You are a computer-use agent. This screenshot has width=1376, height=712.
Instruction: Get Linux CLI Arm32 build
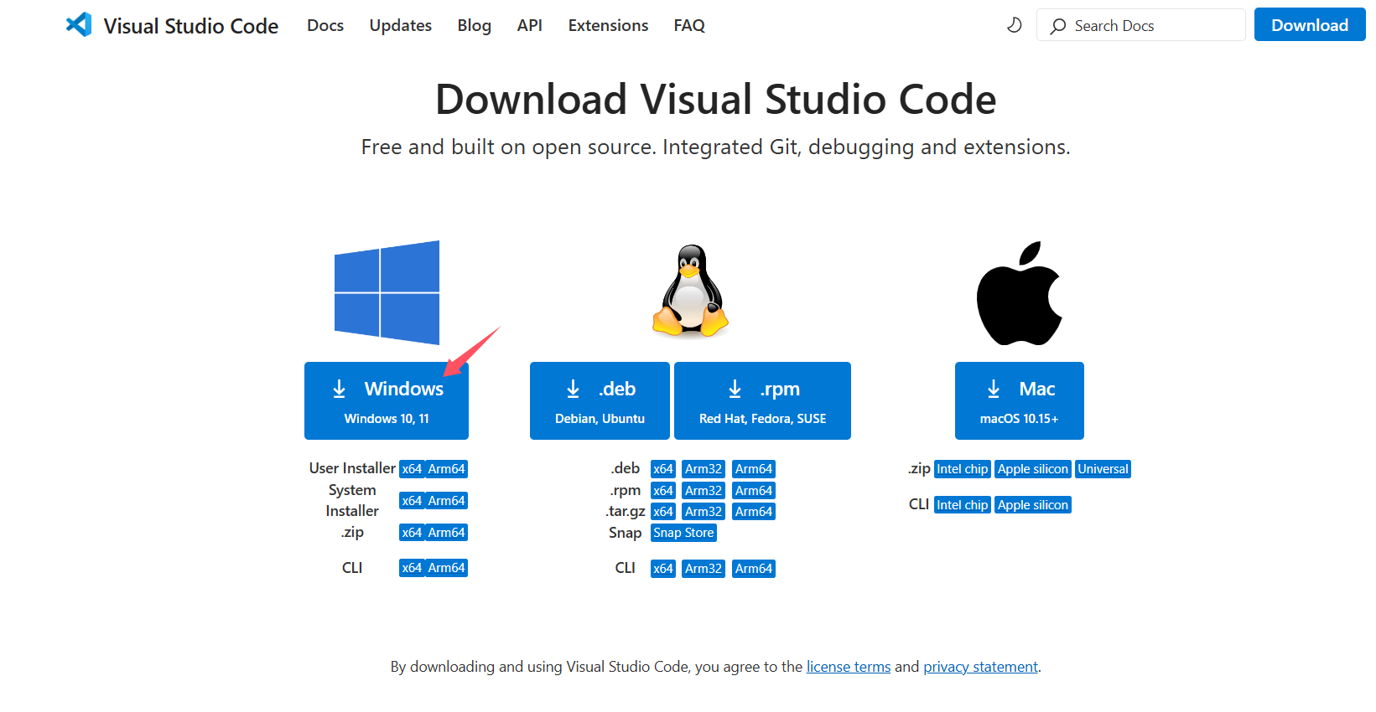pyautogui.click(x=704, y=569)
